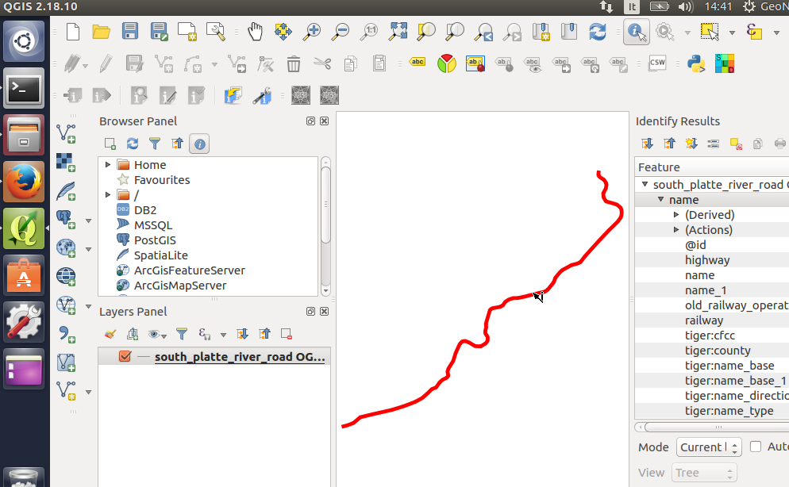The width and height of the screenshot is (789, 487).
Task: Click the Browser Panel refresh icon
Action: [133, 144]
